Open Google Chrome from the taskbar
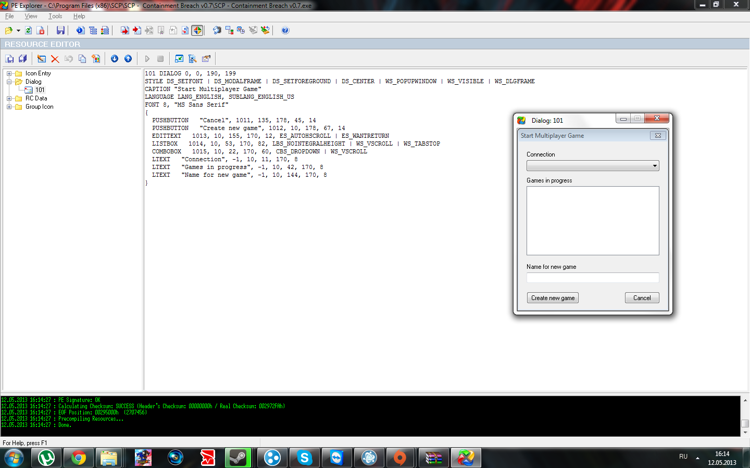 click(x=79, y=458)
